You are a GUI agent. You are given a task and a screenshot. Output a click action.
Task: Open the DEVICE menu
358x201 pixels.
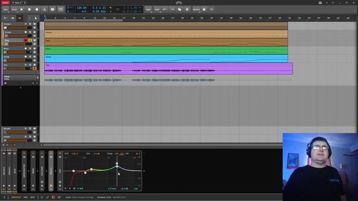(196, 9)
